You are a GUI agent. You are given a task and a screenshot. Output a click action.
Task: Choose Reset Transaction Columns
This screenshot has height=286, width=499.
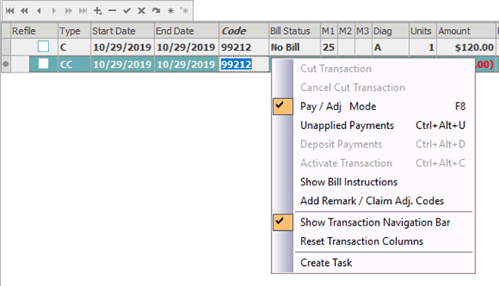pos(373,241)
